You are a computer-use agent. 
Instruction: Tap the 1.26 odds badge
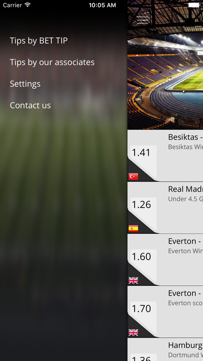141,205
